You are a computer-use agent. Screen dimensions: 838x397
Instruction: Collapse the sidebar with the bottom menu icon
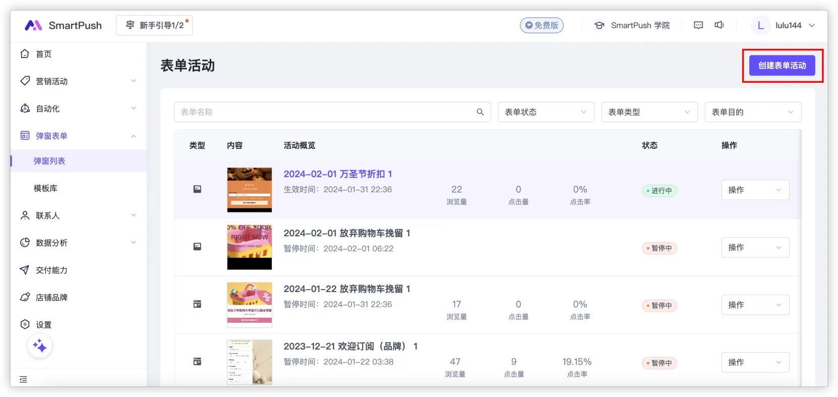click(x=23, y=379)
